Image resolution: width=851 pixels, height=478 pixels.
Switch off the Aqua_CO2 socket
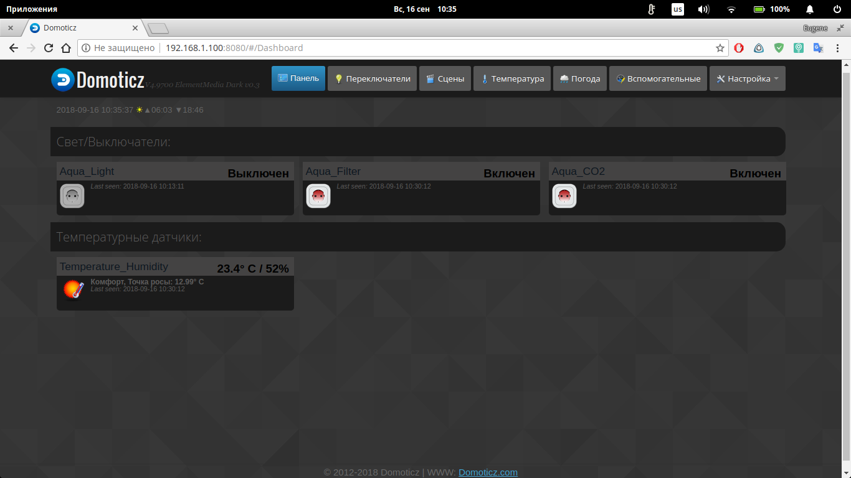click(x=564, y=196)
